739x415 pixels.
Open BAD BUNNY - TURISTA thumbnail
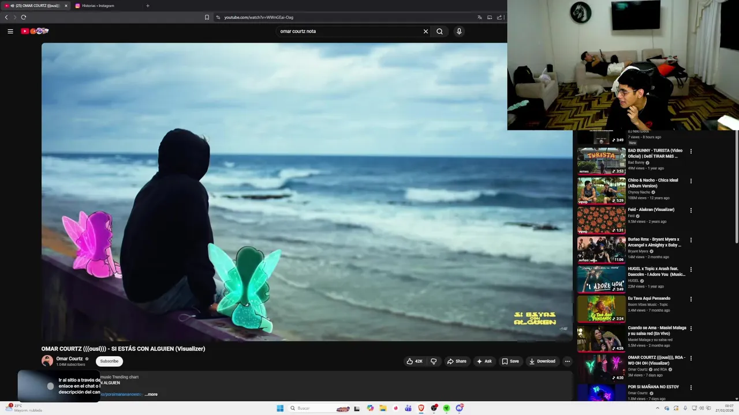(601, 160)
